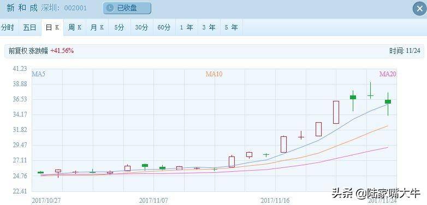Close the stock chart with the X button
The image size is (427, 205).
(x=420, y=8)
